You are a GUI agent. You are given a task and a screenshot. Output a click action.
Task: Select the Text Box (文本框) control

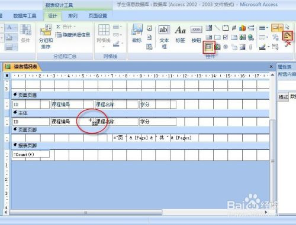click(x=164, y=37)
